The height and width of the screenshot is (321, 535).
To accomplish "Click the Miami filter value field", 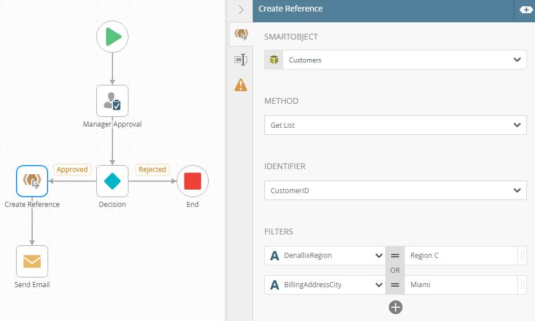I will click(460, 284).
